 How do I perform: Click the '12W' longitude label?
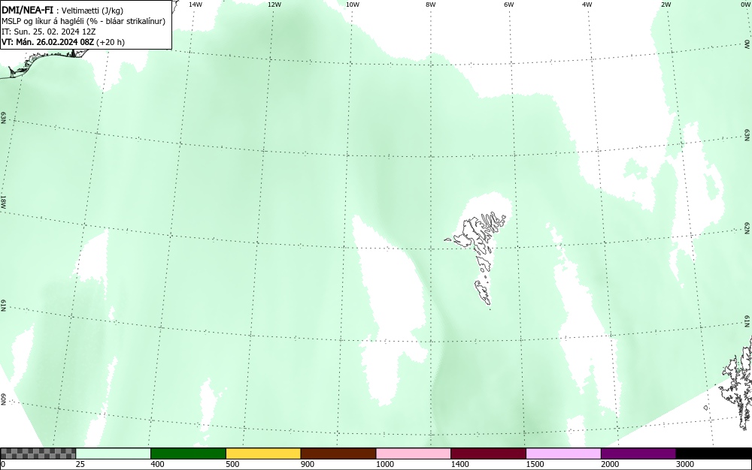pyautogui.click(x=274, y=5)
